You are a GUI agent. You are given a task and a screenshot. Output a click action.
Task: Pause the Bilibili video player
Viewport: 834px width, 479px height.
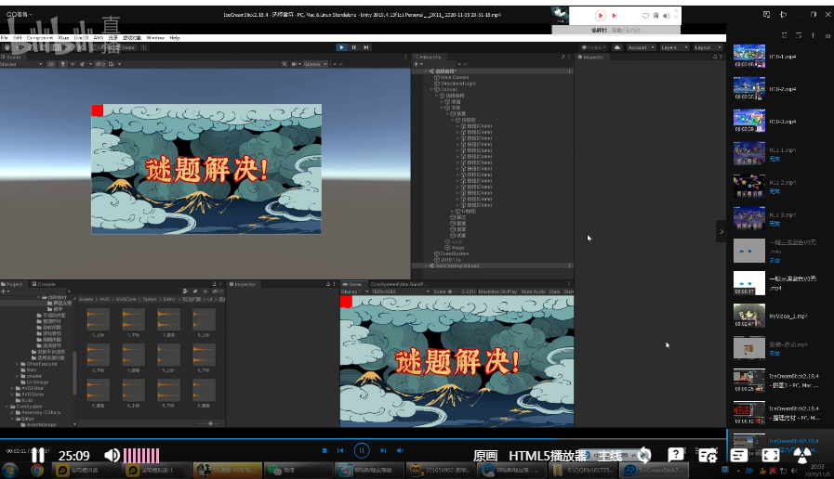[38, 456]
